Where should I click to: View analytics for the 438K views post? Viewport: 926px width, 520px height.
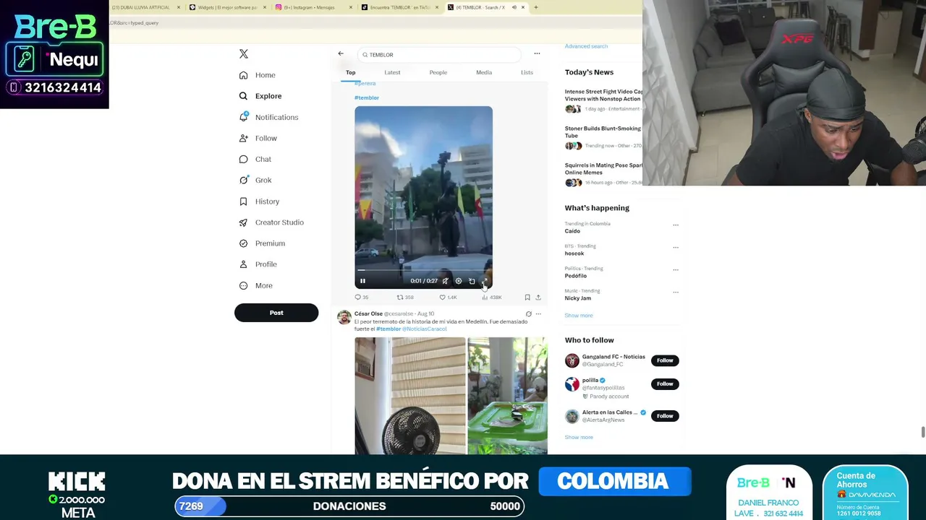click(x=492, y=298)
